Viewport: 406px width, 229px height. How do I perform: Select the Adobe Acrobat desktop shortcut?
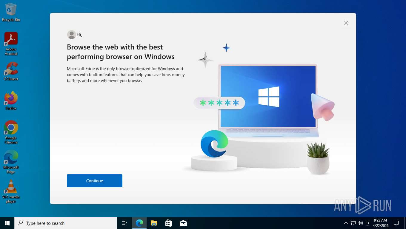(11, 44)
